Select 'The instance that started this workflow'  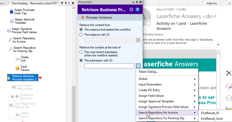tap(81, 30)
